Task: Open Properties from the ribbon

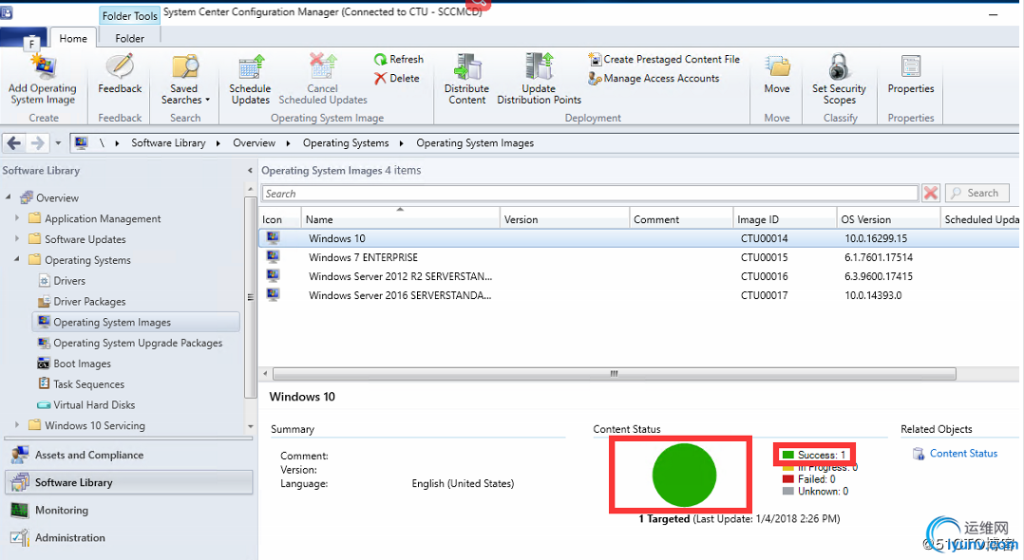Action: 911,74
